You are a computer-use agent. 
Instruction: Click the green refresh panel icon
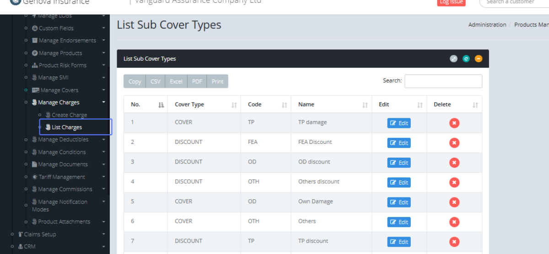pos(466,58)
